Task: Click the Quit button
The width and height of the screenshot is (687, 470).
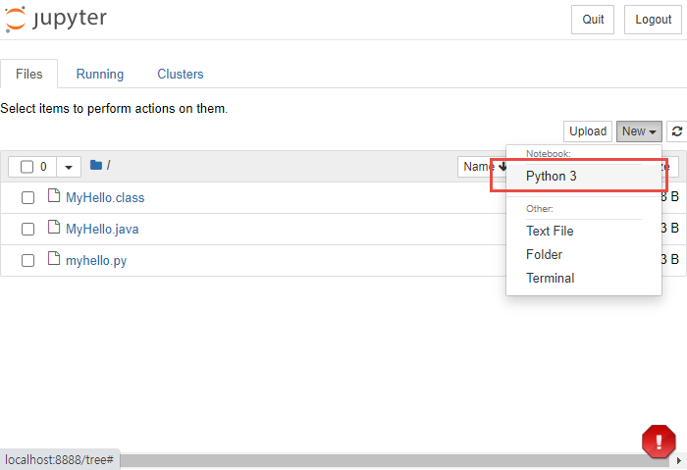Action: point(593,20)
